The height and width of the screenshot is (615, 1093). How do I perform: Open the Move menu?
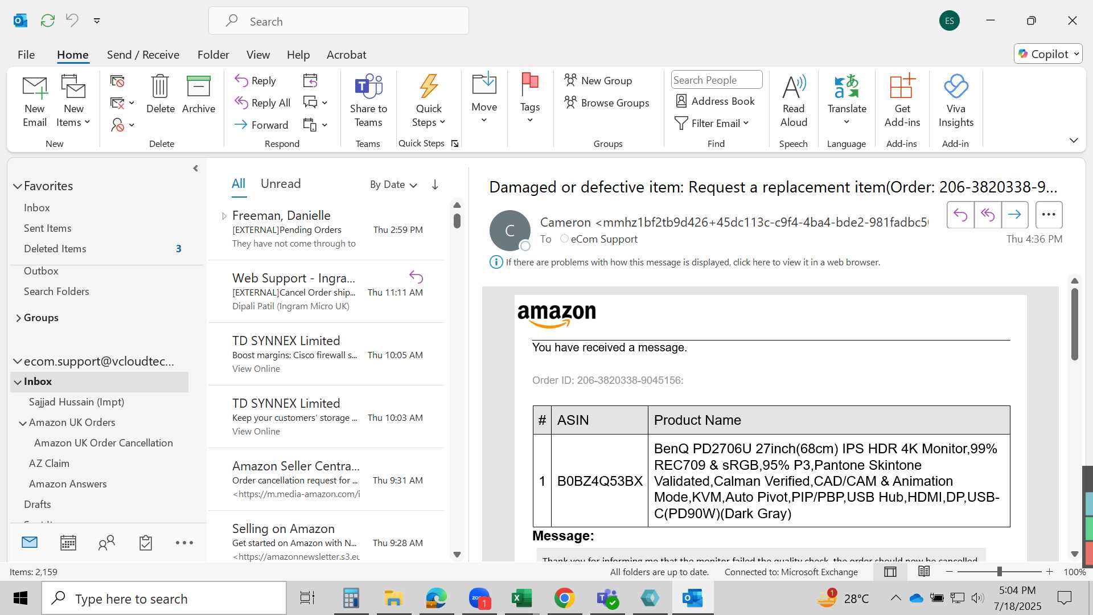pos(484,98)
